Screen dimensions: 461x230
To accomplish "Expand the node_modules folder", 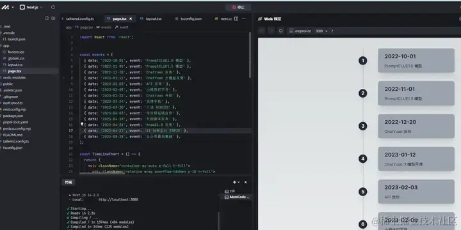I will pos(14,78).
